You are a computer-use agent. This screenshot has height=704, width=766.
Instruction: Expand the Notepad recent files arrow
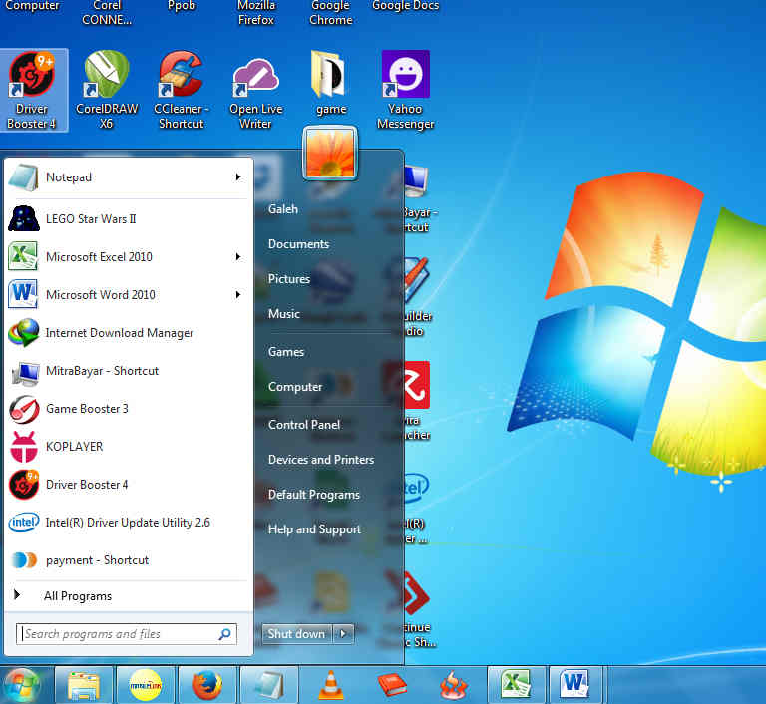(238, 176)
